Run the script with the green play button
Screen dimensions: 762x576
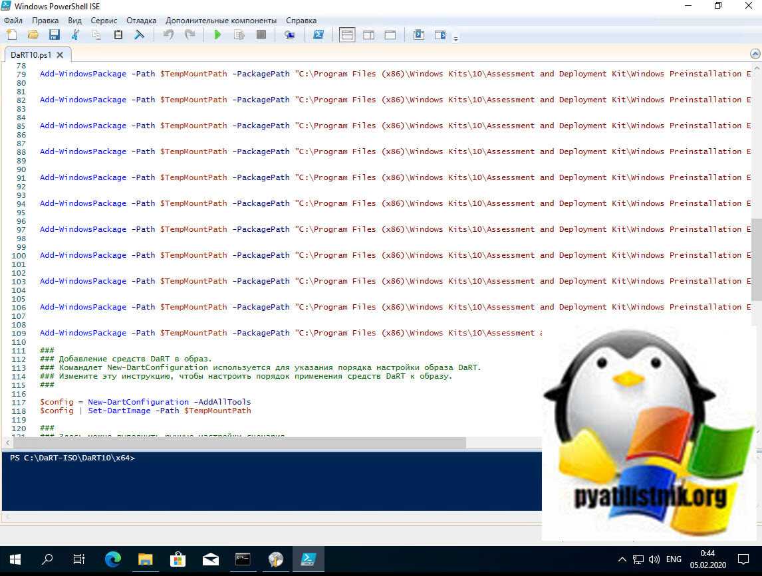[217, 35]
